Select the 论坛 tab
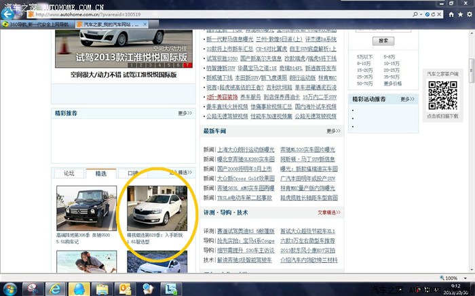This screenshot has width=475, height=296. click(x=69, y=173)
